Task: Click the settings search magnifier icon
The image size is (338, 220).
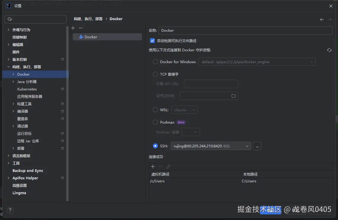Action: 10,19
